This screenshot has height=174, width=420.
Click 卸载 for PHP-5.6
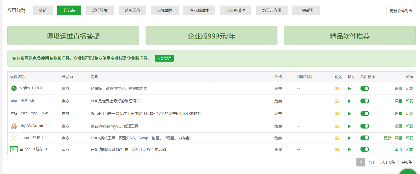tap(409, 101)
